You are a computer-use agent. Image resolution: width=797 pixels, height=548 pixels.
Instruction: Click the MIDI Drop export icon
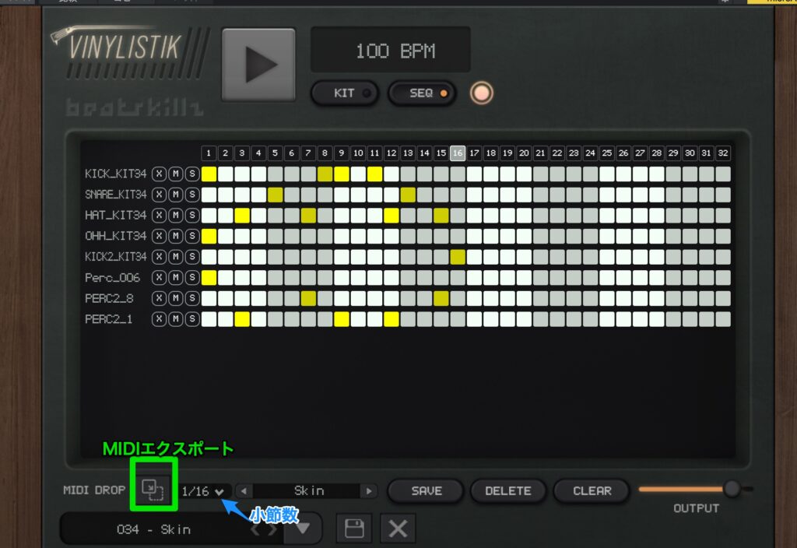(153, 490)
